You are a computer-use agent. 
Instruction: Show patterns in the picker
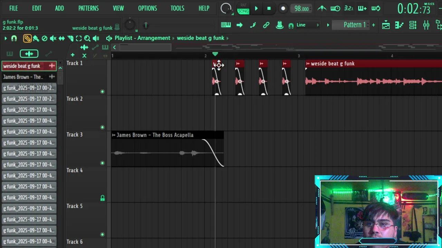pyautogui.click(x=10, y=54)
